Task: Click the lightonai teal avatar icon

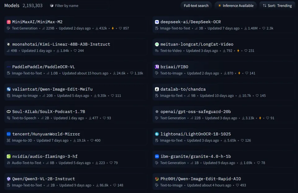Action: pyautogui.click(x=157, y=134)
